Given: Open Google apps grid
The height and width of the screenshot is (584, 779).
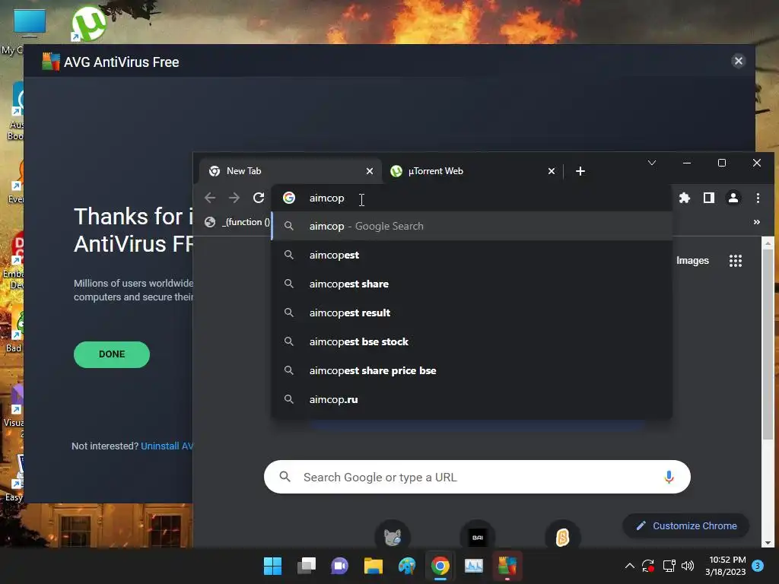Looking at the screenshot, I should point(736,261).
